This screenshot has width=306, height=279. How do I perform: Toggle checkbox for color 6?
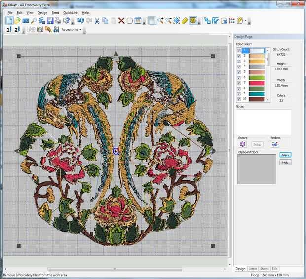click(239, 77)
